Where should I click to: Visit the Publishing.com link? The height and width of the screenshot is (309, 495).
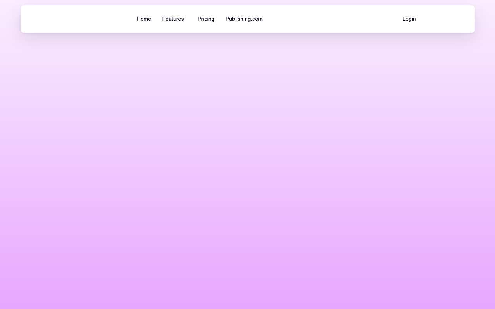coord(244,19)
